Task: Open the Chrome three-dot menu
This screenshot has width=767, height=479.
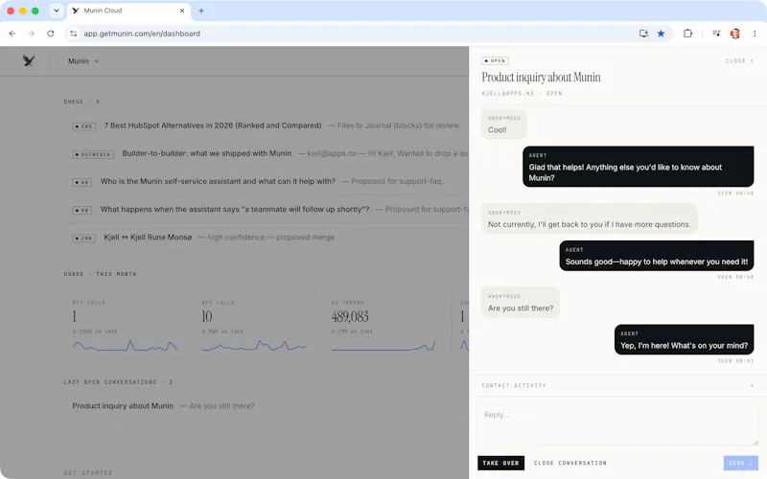Action: coord(755,34)
